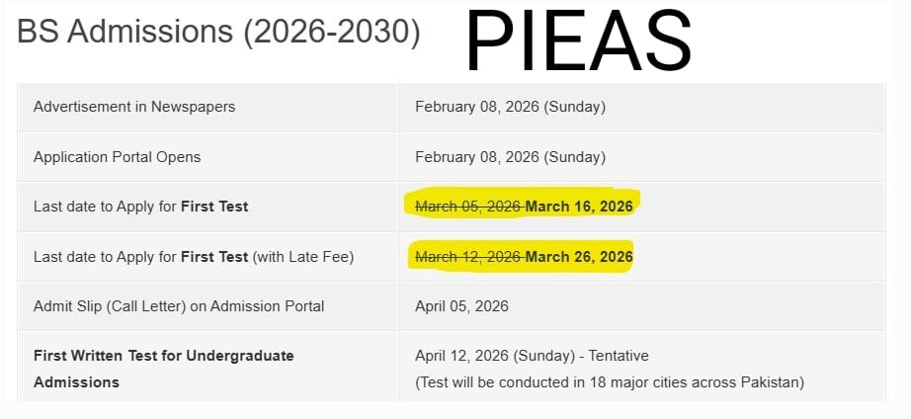Click the date beside Advertisement in Newspapers

coord(510,106)
